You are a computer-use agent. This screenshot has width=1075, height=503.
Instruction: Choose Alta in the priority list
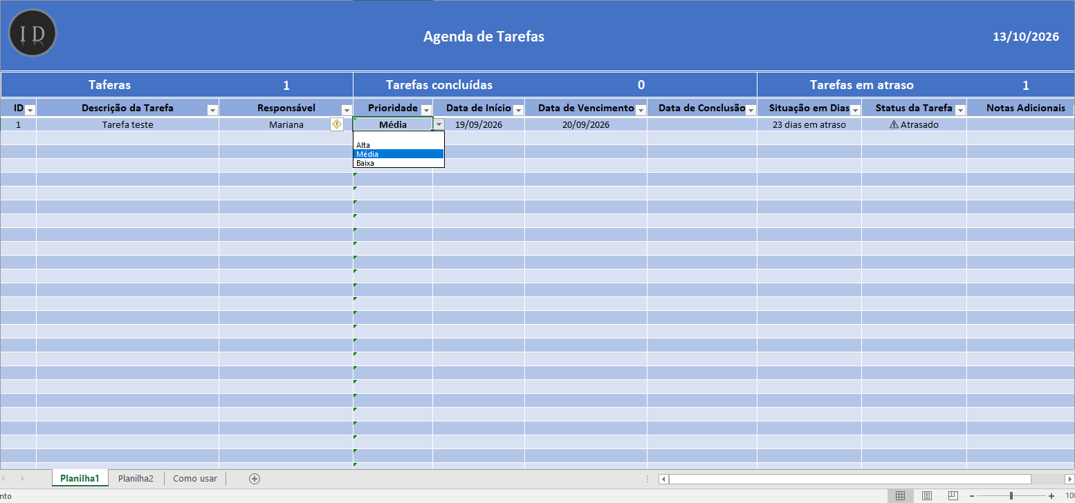pyautogui.click(x=398, y=145)
